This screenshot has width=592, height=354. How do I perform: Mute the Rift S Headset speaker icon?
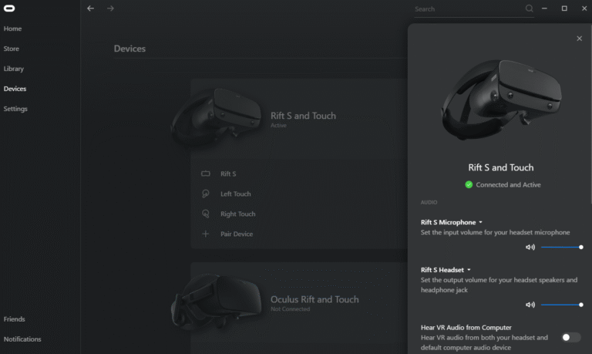click(x=530, y=305)
